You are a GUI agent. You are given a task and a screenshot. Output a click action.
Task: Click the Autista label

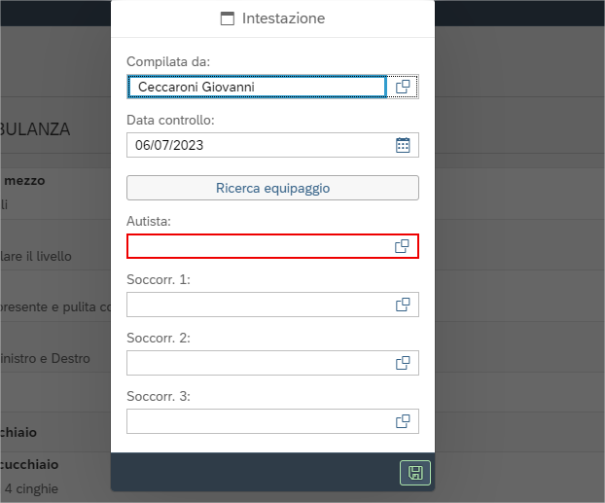point(149,222)
